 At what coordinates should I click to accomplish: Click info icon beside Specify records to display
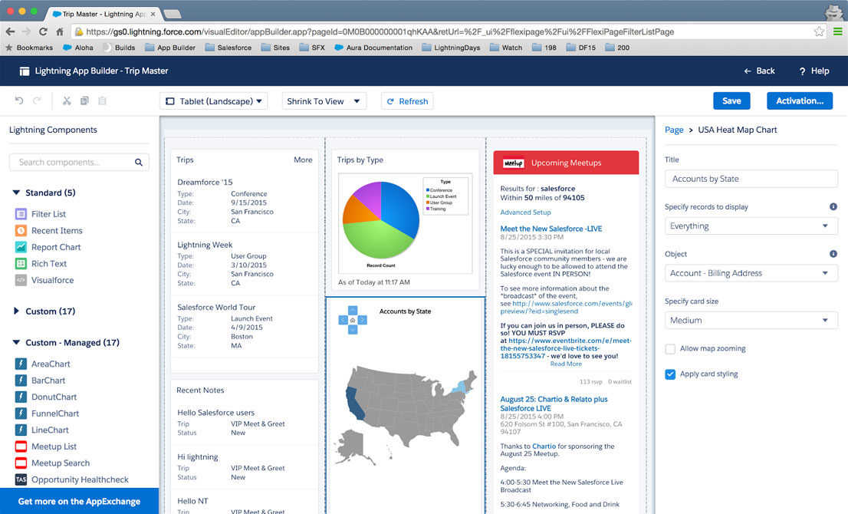[833, 206]
